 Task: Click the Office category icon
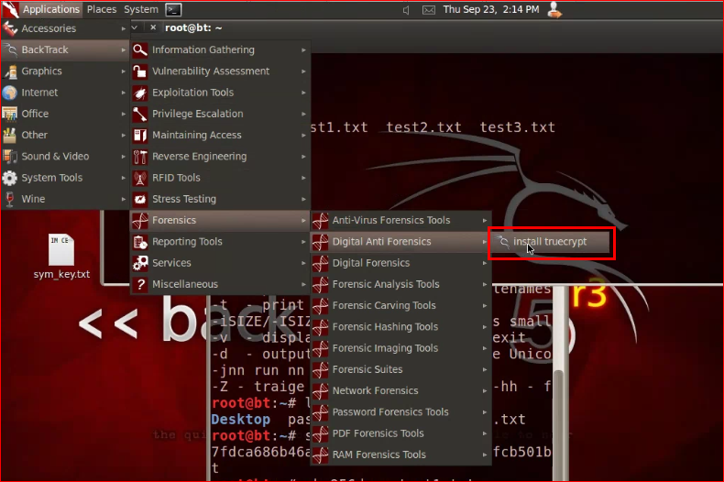point(10,114)
